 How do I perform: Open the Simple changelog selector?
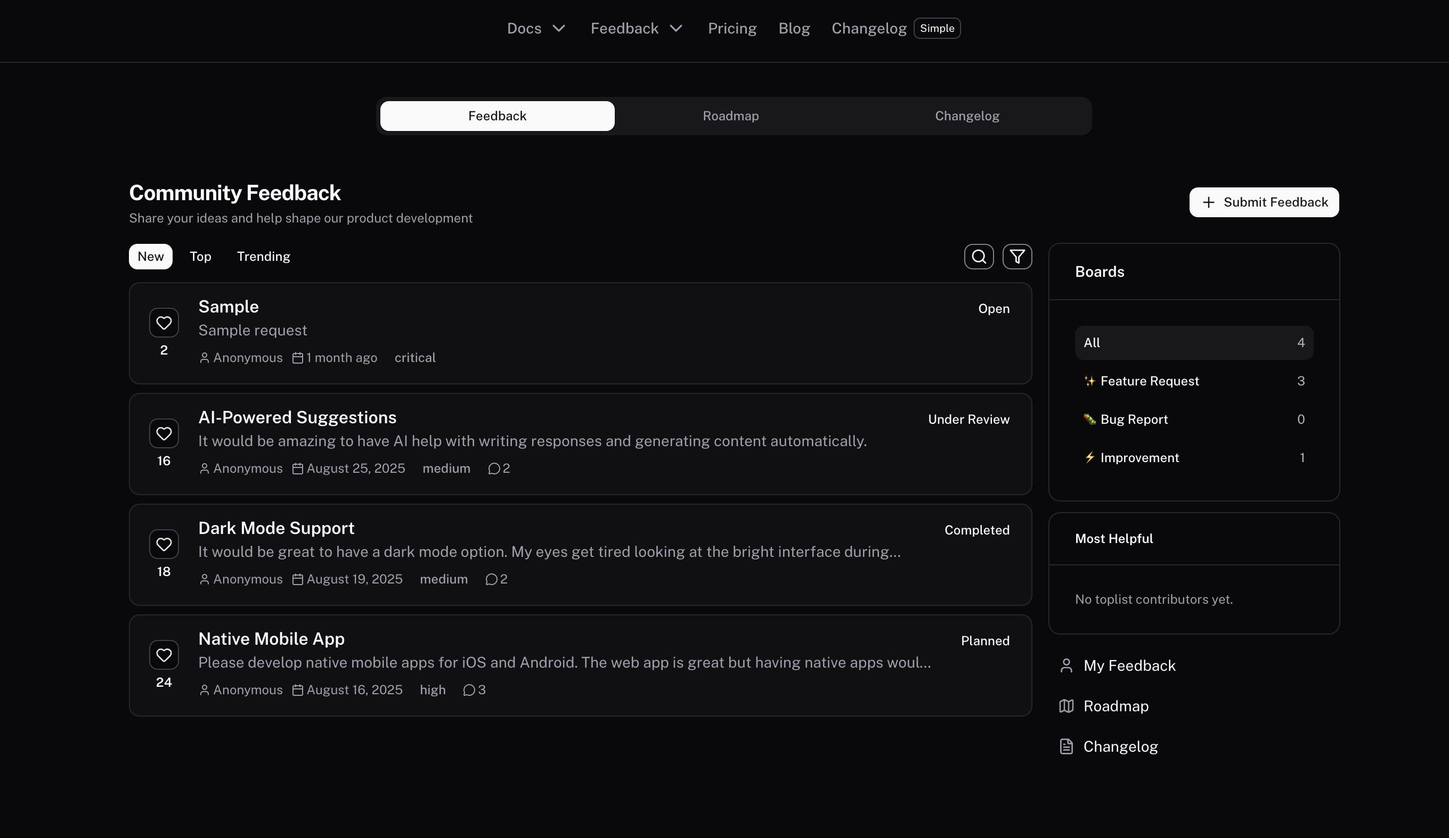pyautogui.click(x=936, y=28)
